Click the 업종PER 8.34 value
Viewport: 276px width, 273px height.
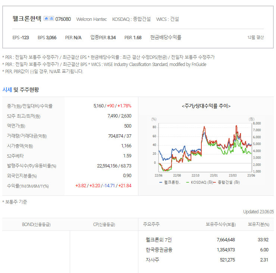pos(103,37)
